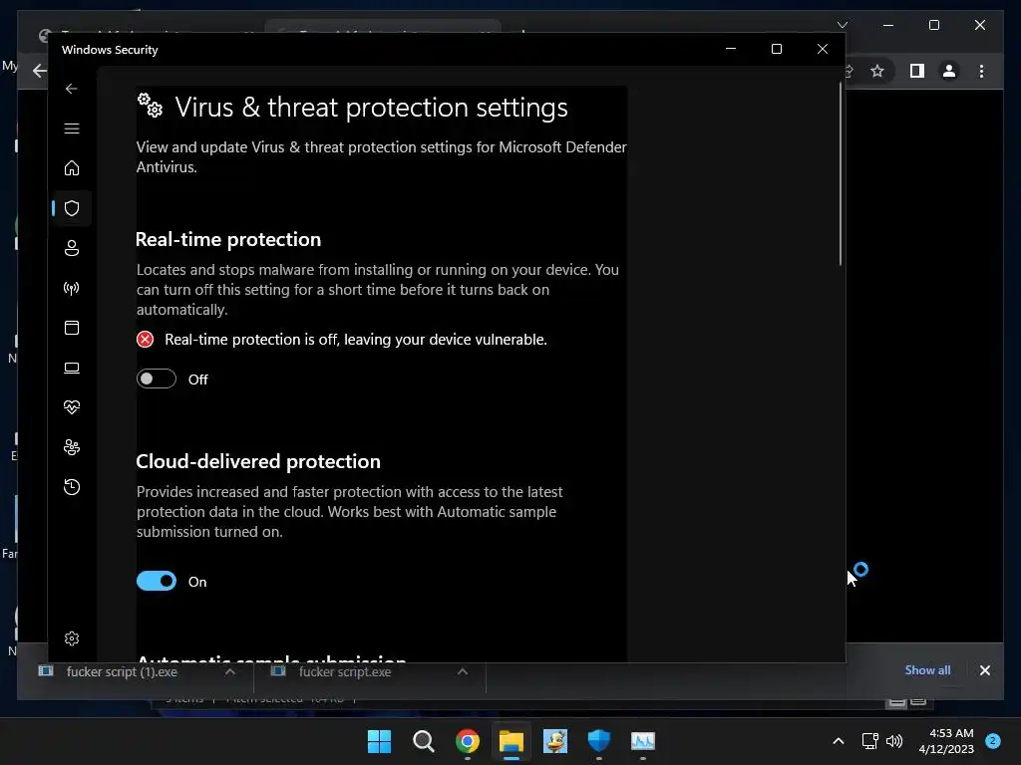
Task: Open network status tray icon
Action: coord(869,741)
